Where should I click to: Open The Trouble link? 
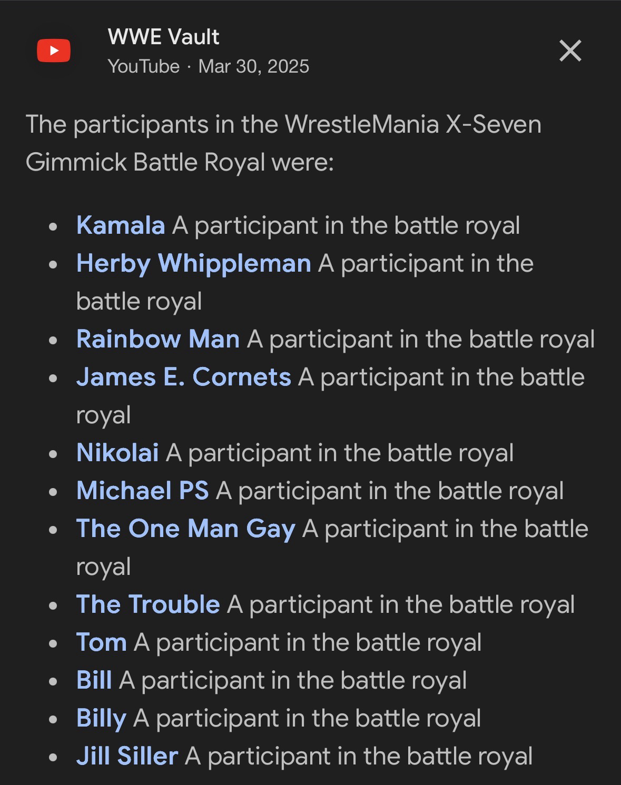tap(148, 604)
